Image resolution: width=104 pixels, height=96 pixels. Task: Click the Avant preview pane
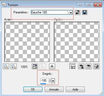click(x=27, y=42)
